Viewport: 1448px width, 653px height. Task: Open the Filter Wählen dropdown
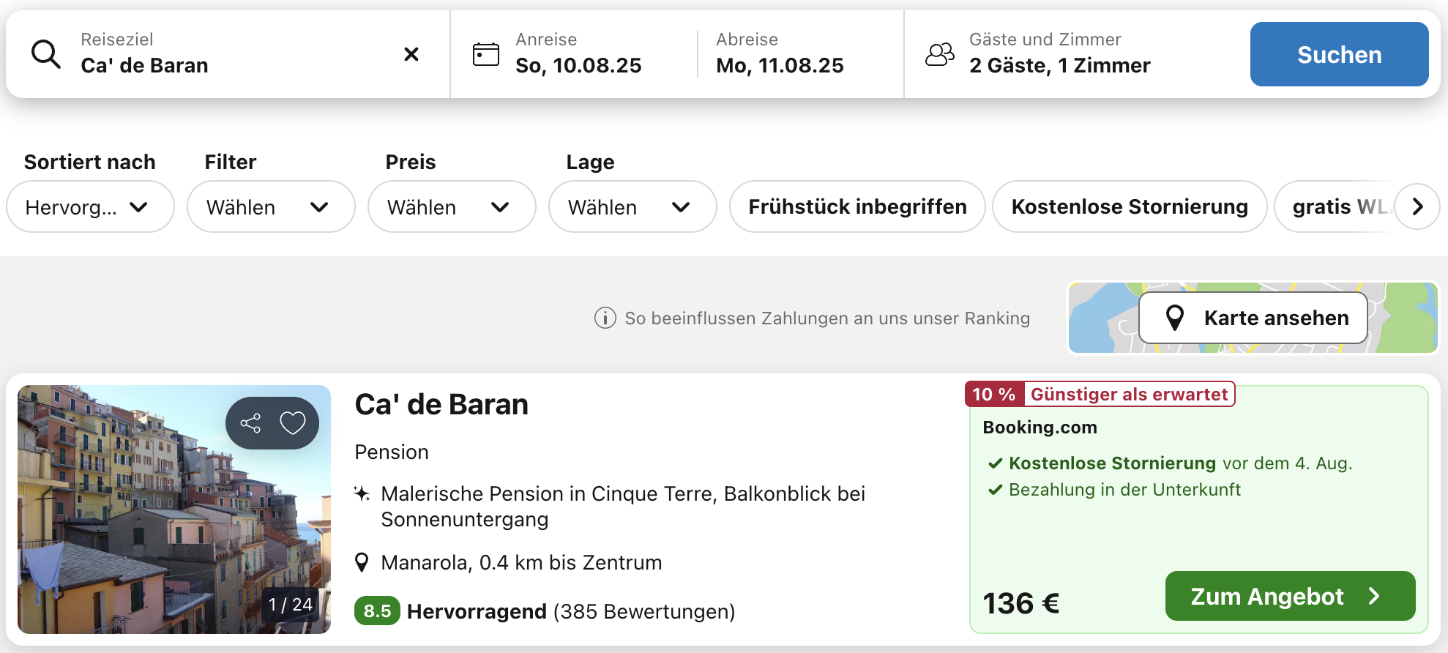tap(270, 207)
